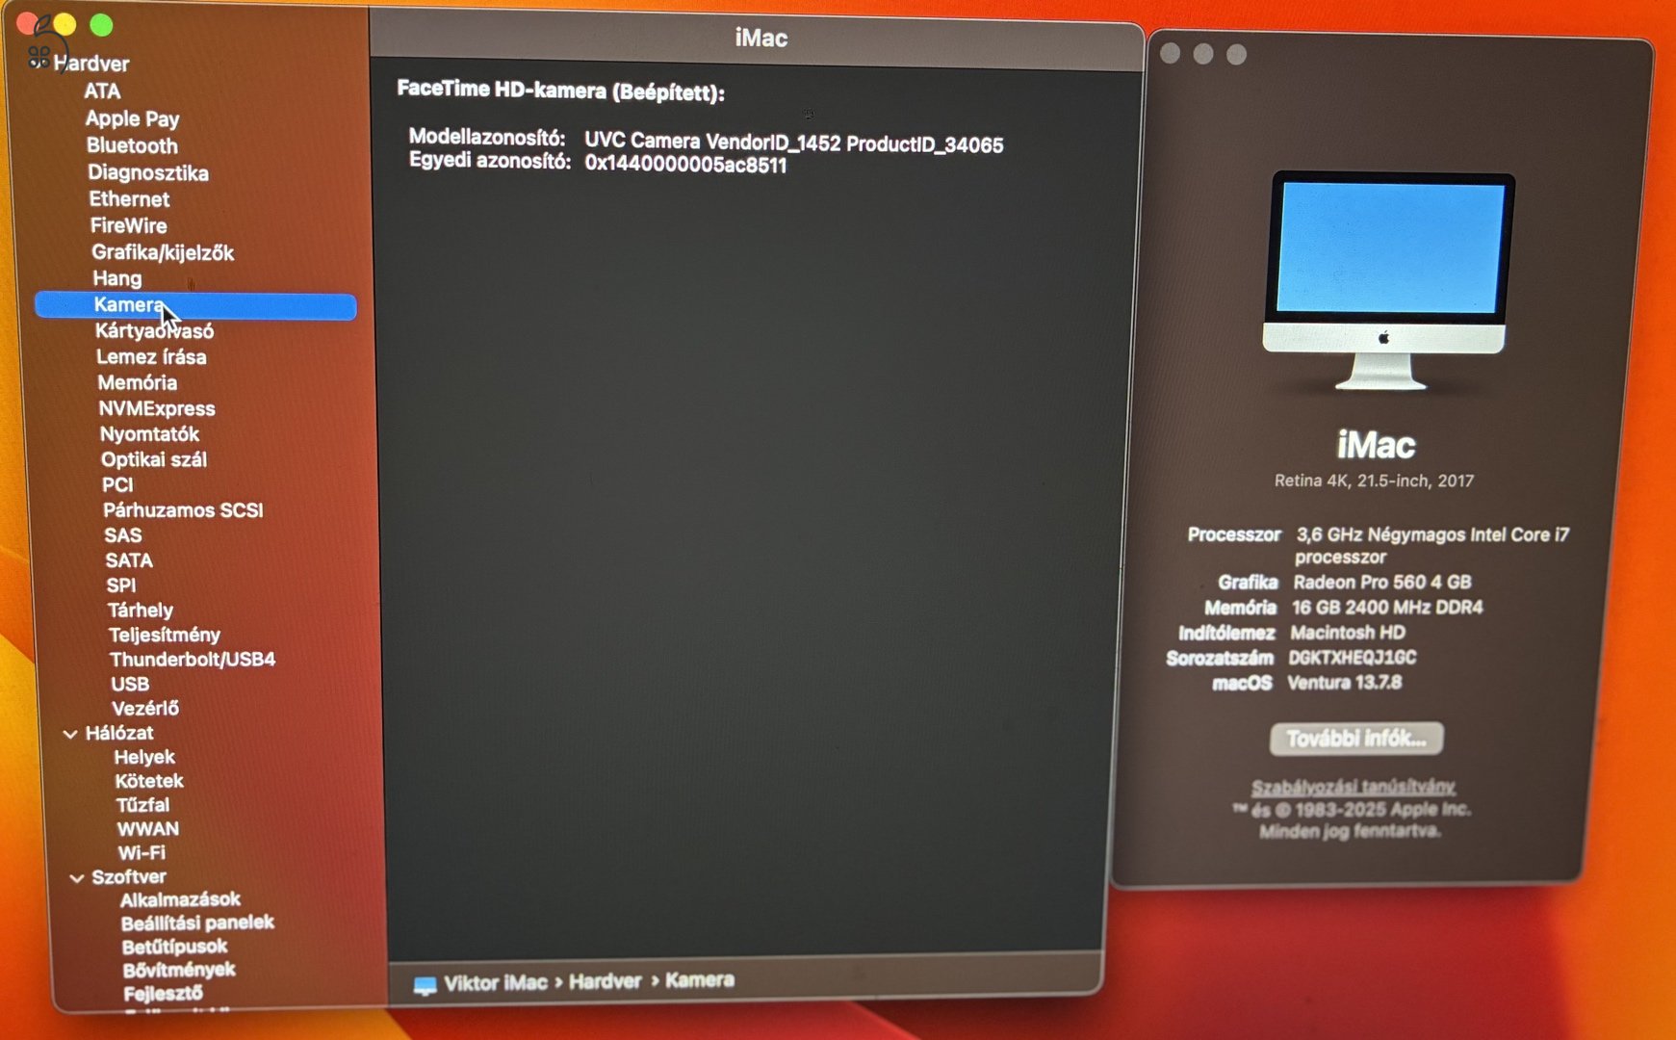Select the highlighted Kamera row
This screenshot has width=1676, height=1040.
pos(195,306)
